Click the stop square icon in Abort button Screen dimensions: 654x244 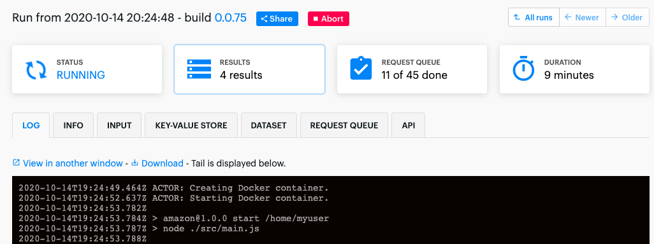(316, 18)
